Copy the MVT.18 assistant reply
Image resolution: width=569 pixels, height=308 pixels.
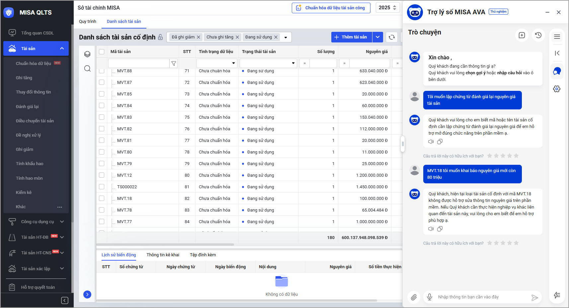(x=440, y=229)
